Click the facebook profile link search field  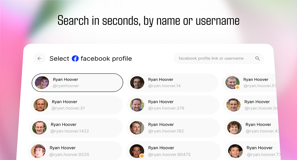tap(214, 58)
